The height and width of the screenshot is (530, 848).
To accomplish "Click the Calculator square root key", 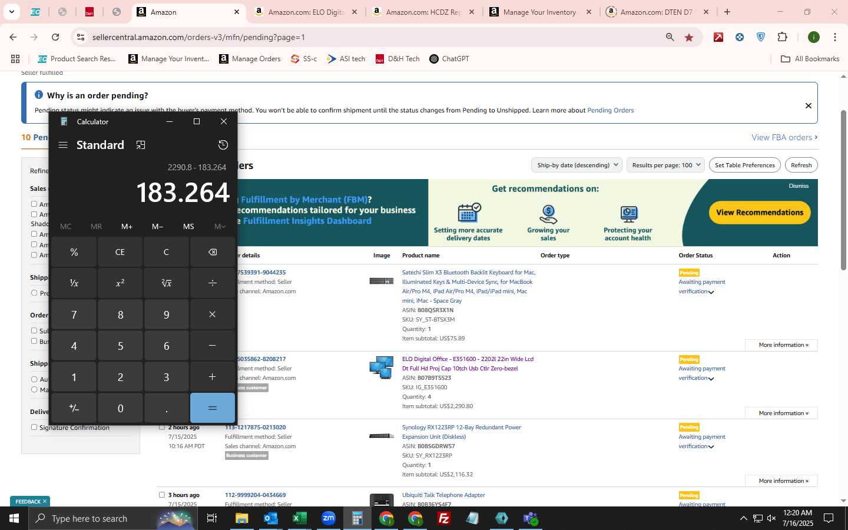I will [x=166, y=283].
